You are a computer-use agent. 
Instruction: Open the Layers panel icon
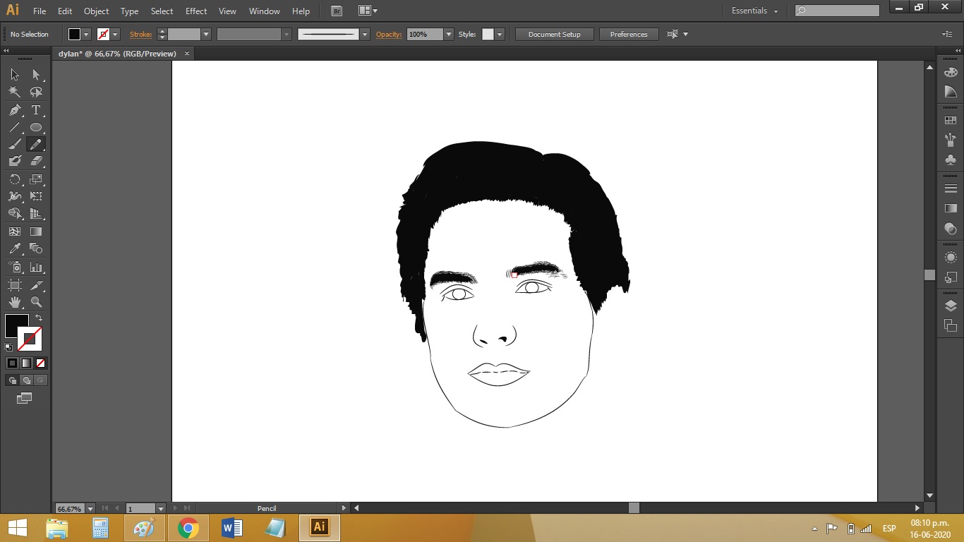point(951,306)
